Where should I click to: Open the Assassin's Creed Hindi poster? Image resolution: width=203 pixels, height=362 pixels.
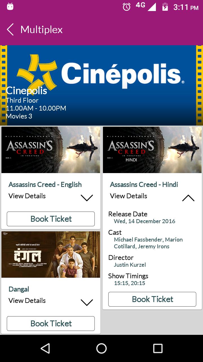152,150
